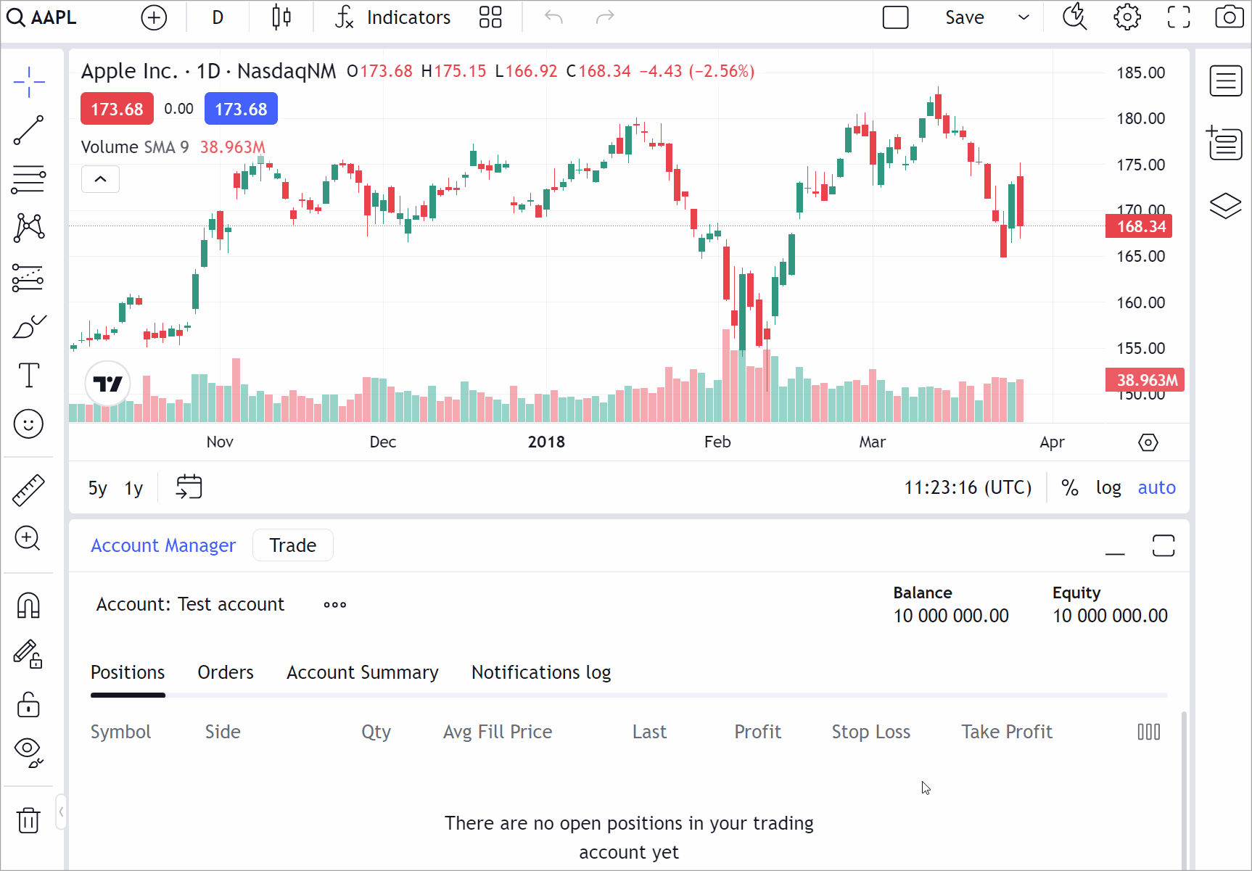Hide all drawings with eye icon
This screenshot has height=871, width=1252.
pyautogui.click(x=28, y=751)
